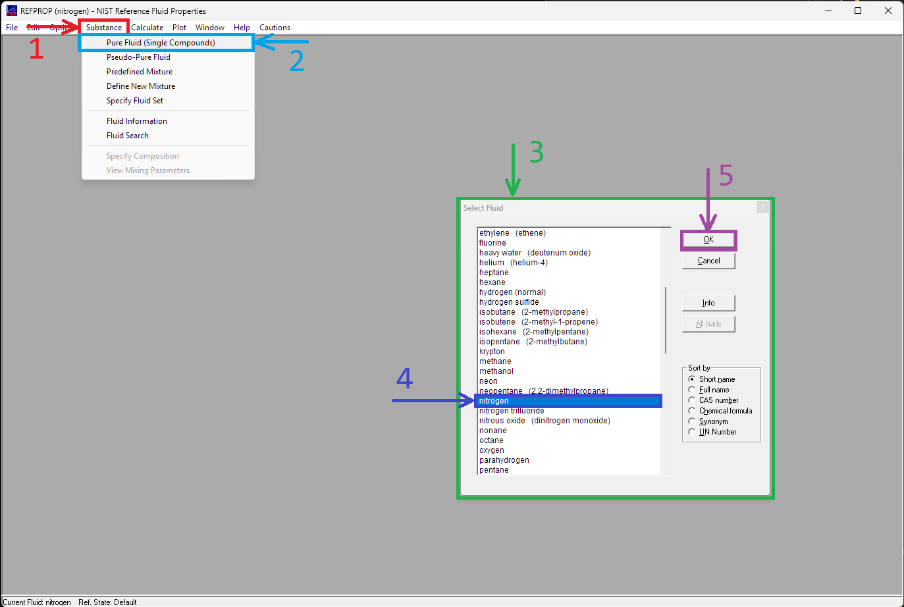The height and width of the screenshot is (607, 904).
Task: Confirm fluid selection with OK button
Action: point(708,240)
